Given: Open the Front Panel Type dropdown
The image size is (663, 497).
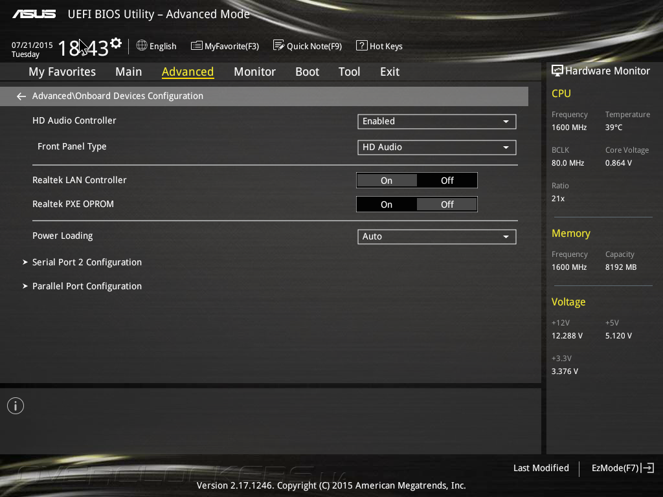Looking at the screenshot, I should coord(437,147).
